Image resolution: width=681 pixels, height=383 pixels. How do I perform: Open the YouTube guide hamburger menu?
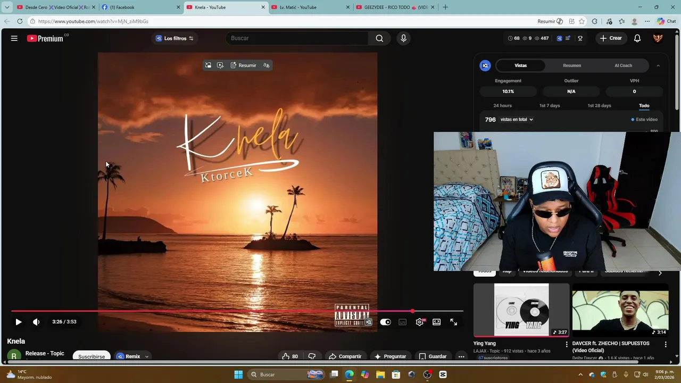pyautogui.click(x=14, y=38)
